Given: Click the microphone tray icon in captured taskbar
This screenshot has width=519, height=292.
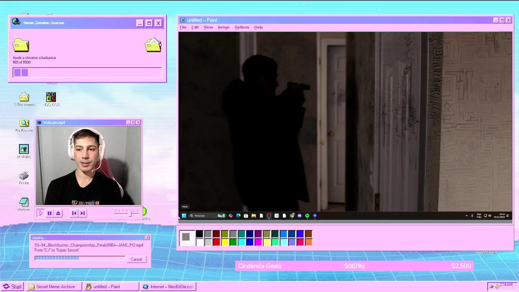Looking at the screenshot, I should [472, 216].
